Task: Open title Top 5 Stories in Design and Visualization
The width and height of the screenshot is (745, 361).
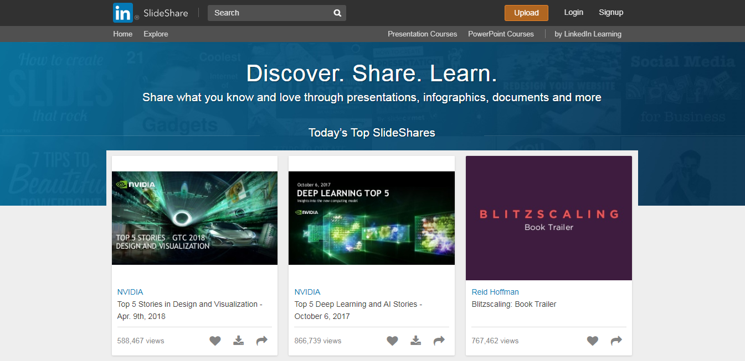Action: click(x=190, y=310)
